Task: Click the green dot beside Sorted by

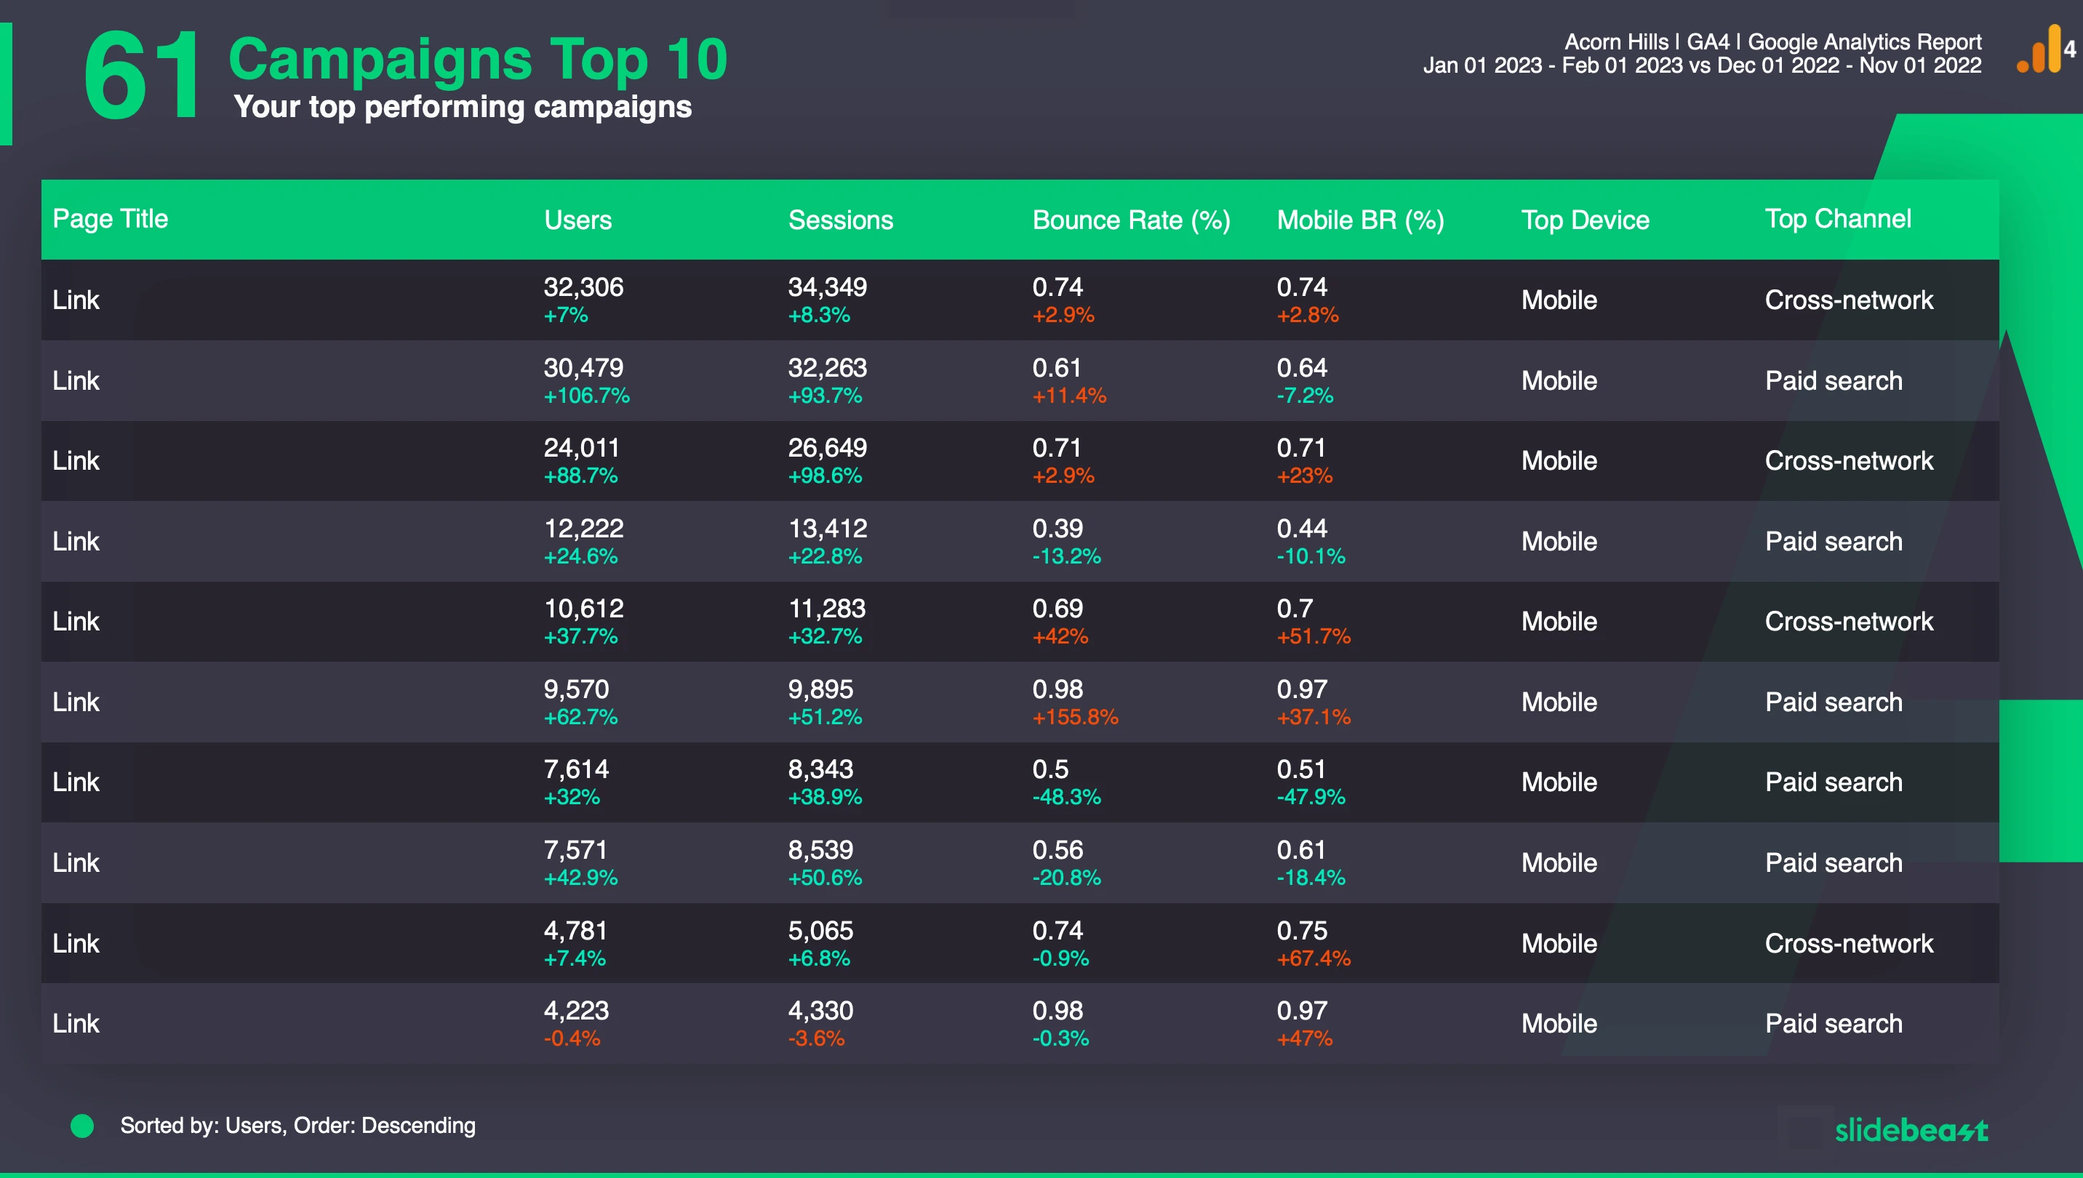Action: (81, 1126)
